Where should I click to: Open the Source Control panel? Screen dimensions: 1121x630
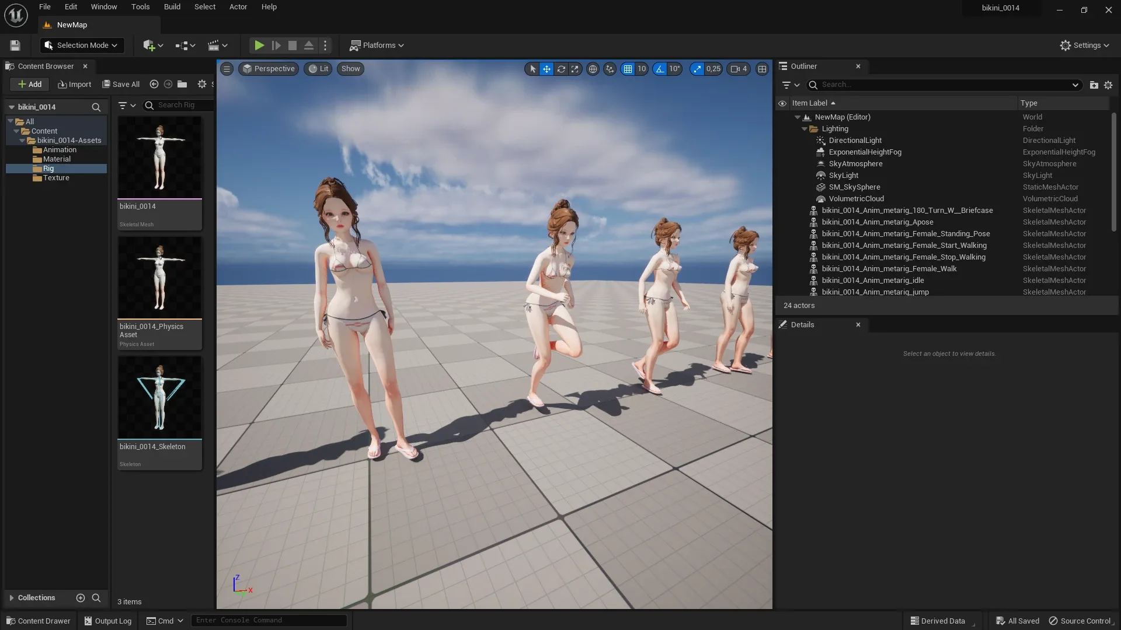pos(1083,621)
